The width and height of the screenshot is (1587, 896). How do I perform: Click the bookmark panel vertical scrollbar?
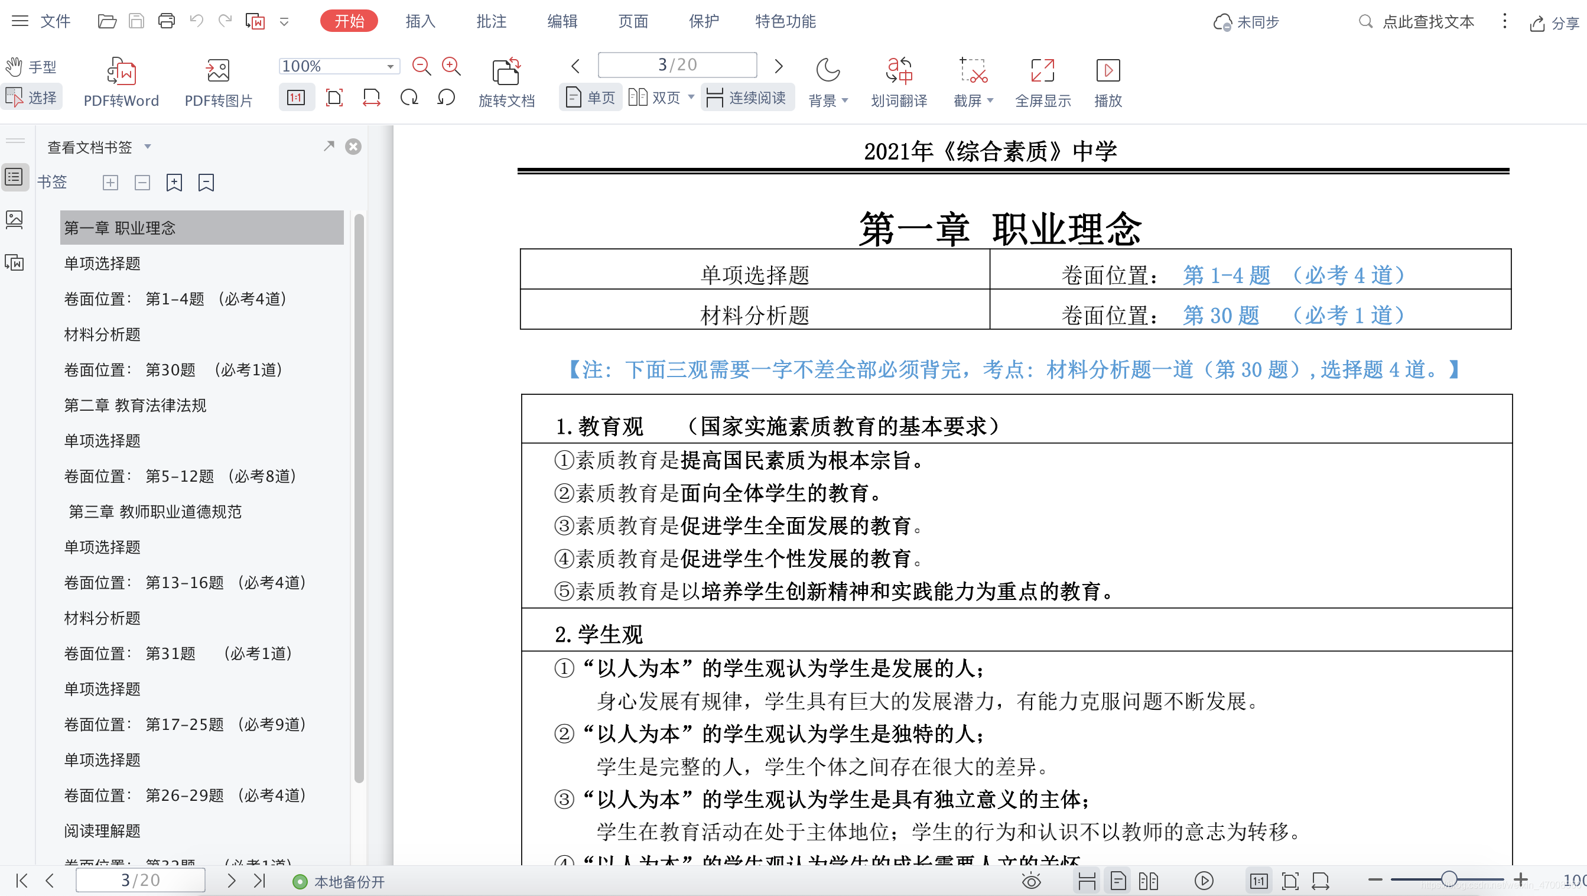click(x=359, y=498)
